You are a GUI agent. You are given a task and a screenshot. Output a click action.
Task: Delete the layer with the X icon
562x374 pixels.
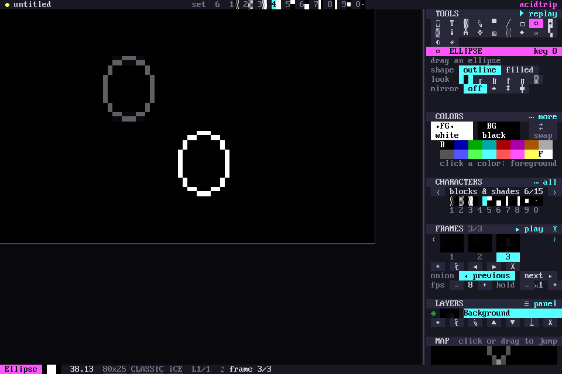click(x=550, y=323)
